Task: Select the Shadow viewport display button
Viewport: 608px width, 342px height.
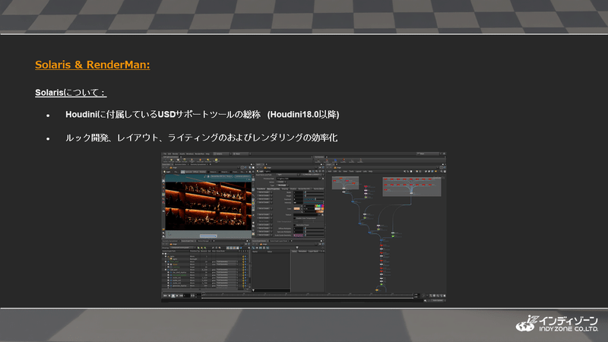Action: (203, 172)
